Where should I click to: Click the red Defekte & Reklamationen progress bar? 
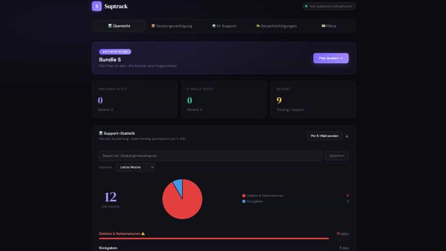pos(214,239)
